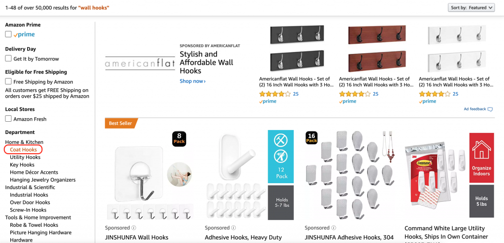
Task: Open the Sort by Featured dropdown
Action: (471, 7)
